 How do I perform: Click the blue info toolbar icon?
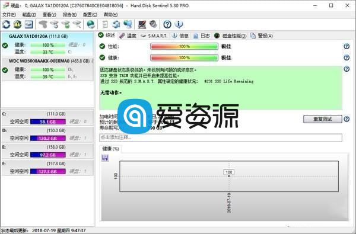(179, 24)
